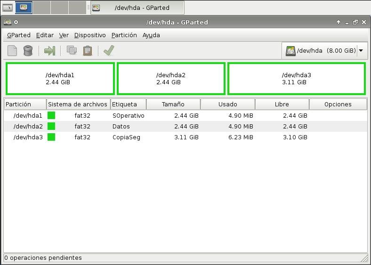Apply pending operations with green checkmark
This screenshot has height=265, width=371.
pos(109,50)
